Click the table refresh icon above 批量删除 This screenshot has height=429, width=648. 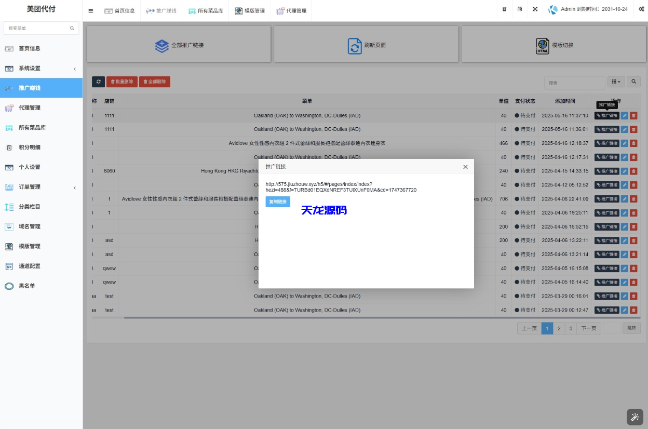tap(98, 82)
